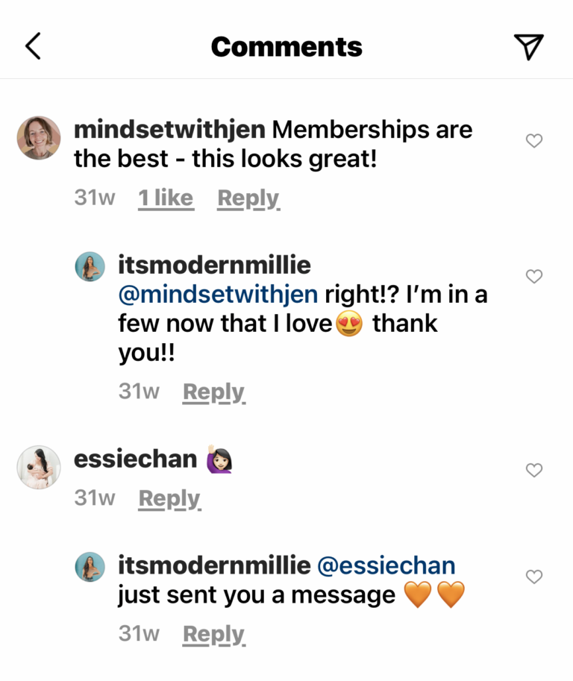The height and width of the screenshot is (681, 573).
Task: Reply to mindsetwithjen's comment
Action: pyautogui.click(x=248, y=198)
